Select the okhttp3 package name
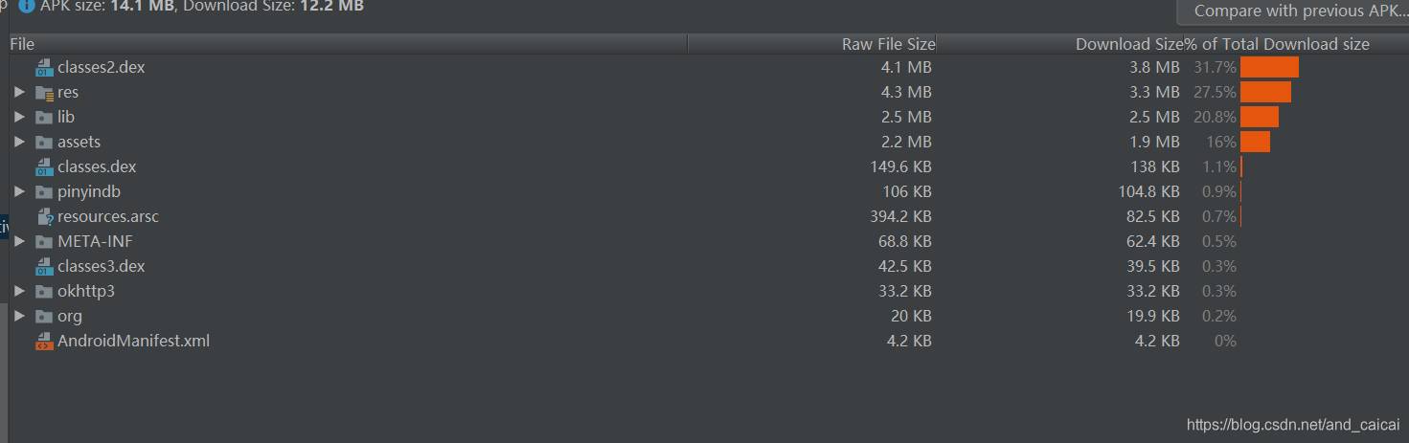 pyautogui.click(x=86, y=292)
